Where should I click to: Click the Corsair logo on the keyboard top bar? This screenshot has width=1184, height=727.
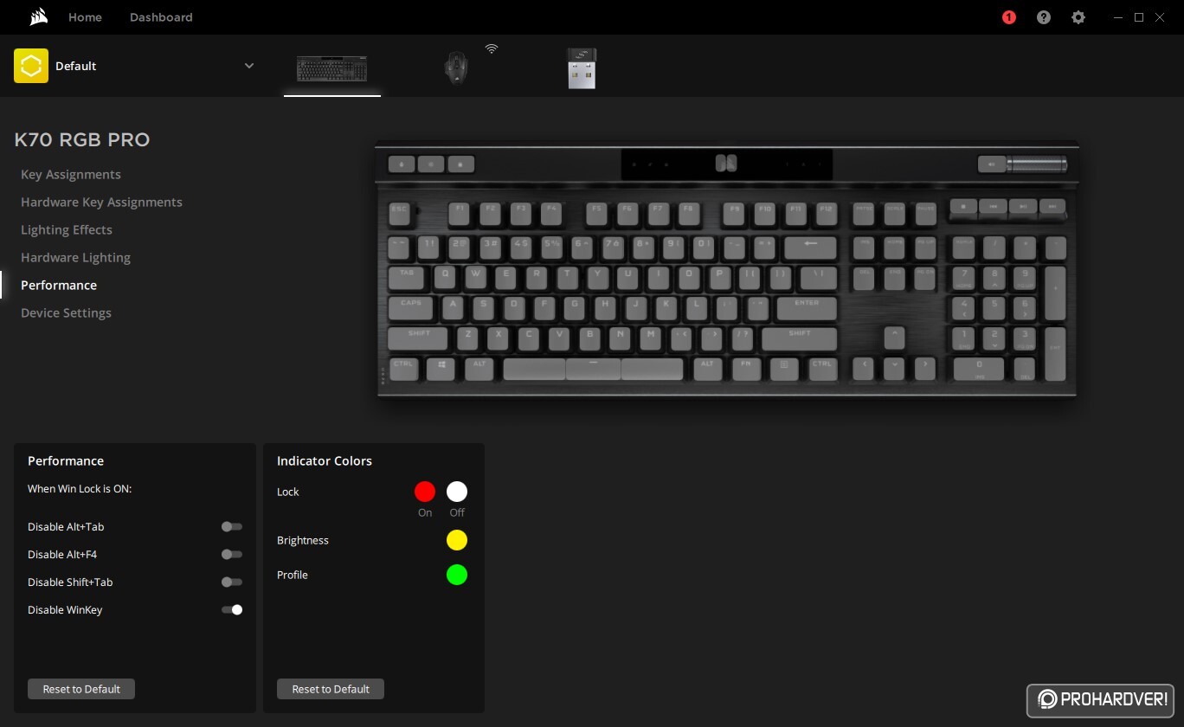click(x=726, y=164)
